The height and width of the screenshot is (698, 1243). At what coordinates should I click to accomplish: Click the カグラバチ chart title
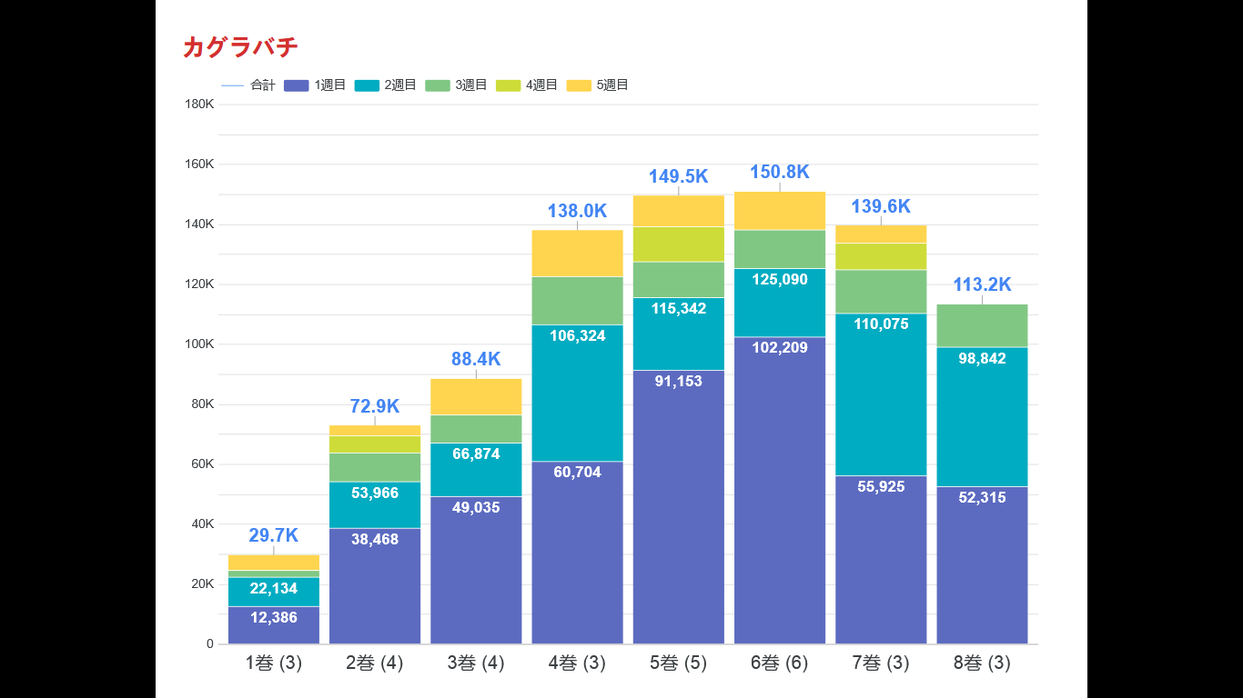(240, 47)
